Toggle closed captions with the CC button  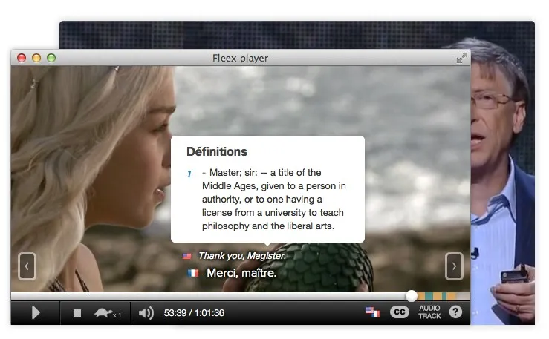[x=399, y=312]
